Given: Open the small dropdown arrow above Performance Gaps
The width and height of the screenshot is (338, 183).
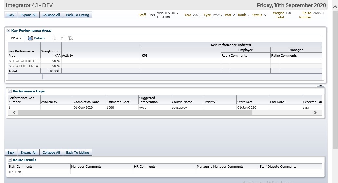Looking at the screenshot, I should (320, 86).
